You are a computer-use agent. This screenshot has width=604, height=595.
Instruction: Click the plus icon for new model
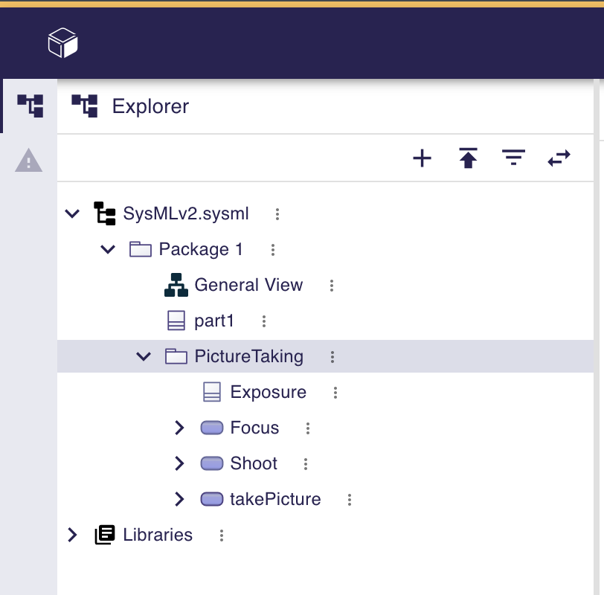[x=422, y=158]
